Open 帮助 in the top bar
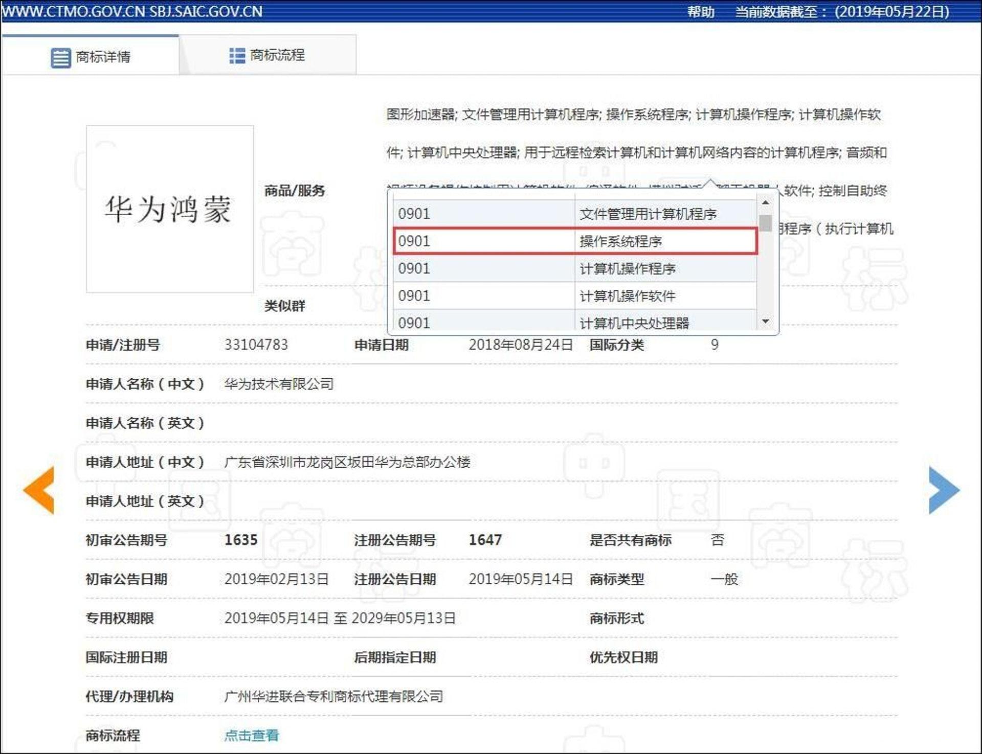This screenshot has width=982, height=754. (x=701, y=11)
